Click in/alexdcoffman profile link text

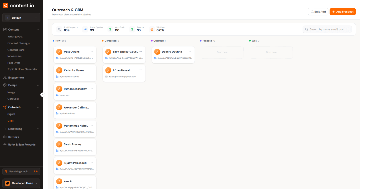tap(67, 114)
